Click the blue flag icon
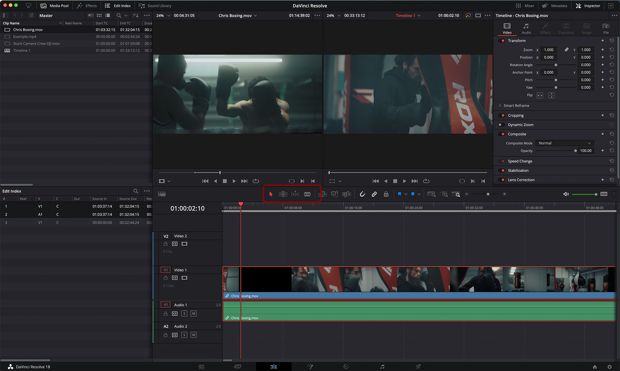This screenshot has height=371, width=620. (x=399, y=194)
